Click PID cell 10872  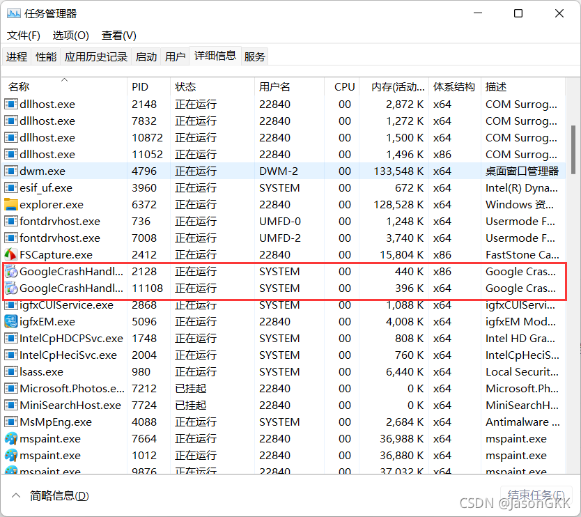pyautogui.click(x=147, y=137)
